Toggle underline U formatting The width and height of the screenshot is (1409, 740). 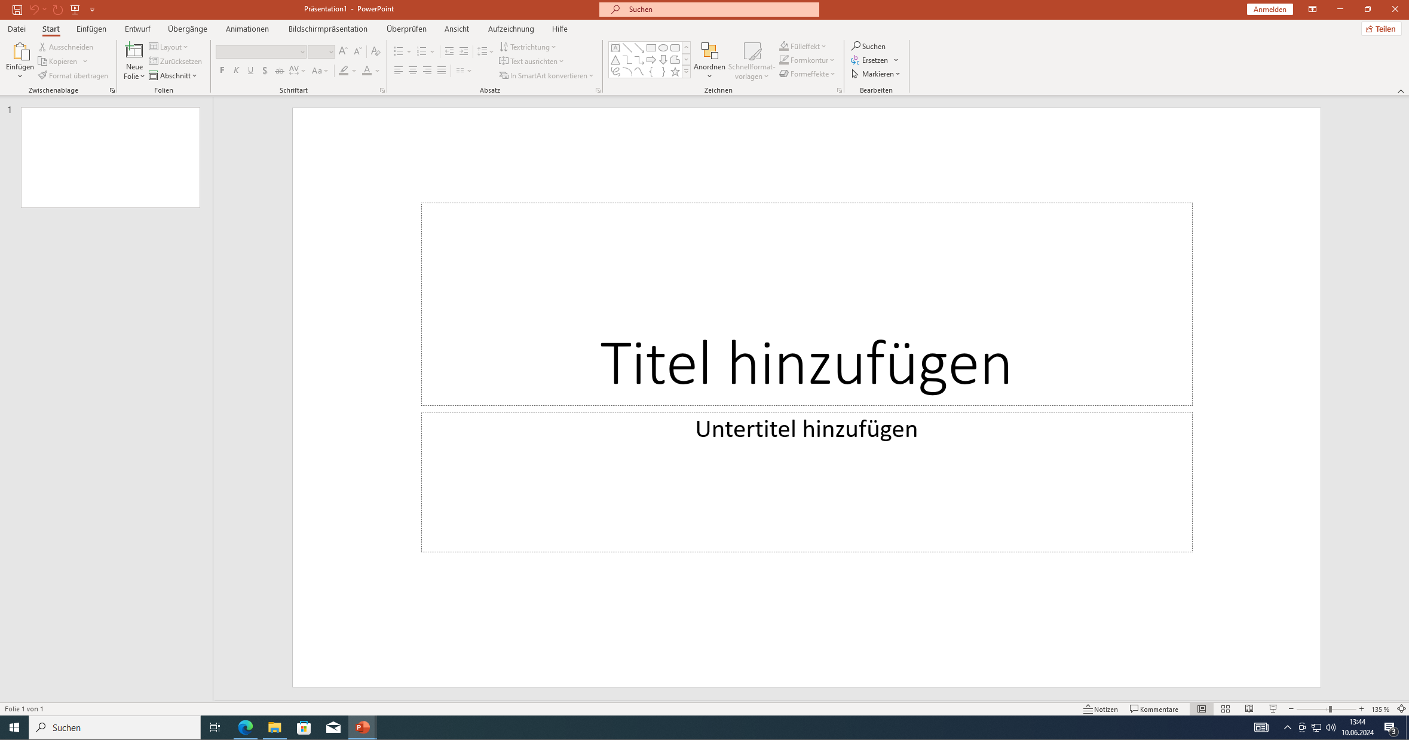pos(251,71)
